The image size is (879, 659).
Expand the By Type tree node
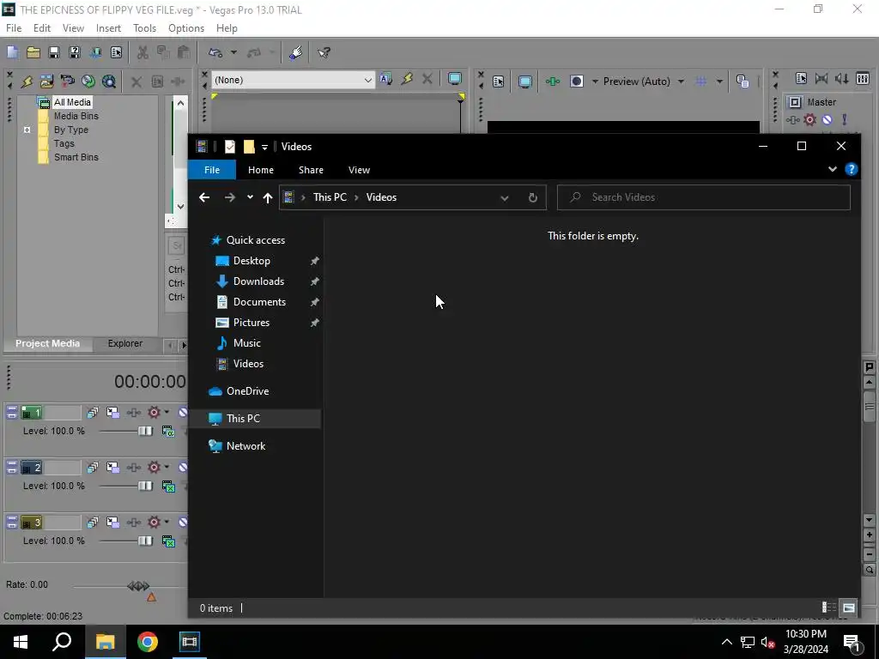pyautogui.click(x=27, y=130)
